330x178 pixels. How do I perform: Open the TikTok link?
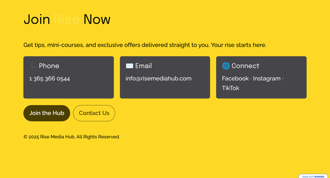(230, 88)
